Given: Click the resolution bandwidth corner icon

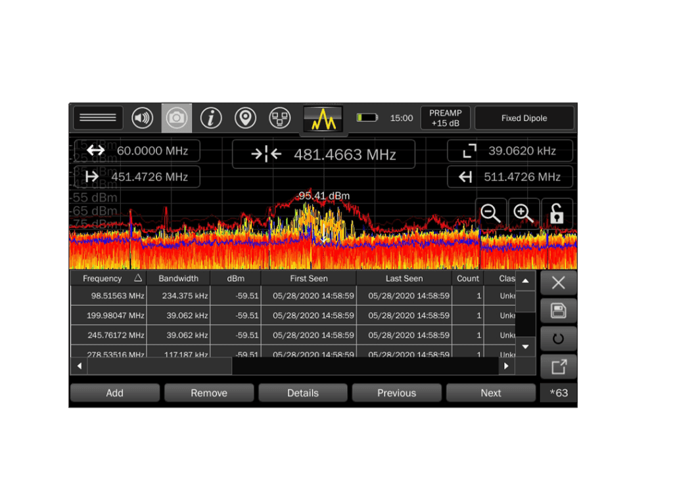Looking at the screenshot, I should pyautogui.click(x=469, y=151).
